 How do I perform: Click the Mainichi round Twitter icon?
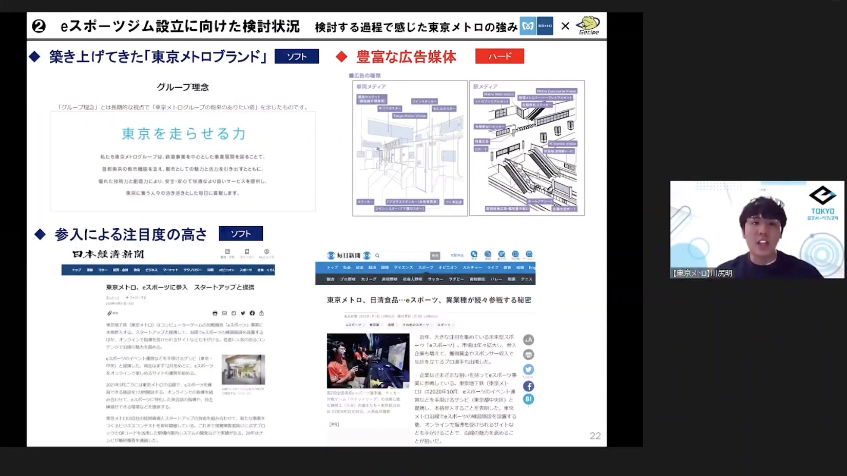point(528,369)
